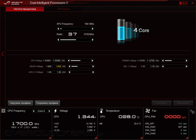Click the CPU 1.344 V voltage readout
The image size is (196, 140).
[87, 117]
